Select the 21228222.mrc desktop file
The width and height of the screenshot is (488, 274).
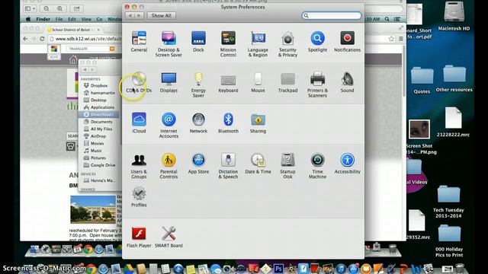pos(453,122)
